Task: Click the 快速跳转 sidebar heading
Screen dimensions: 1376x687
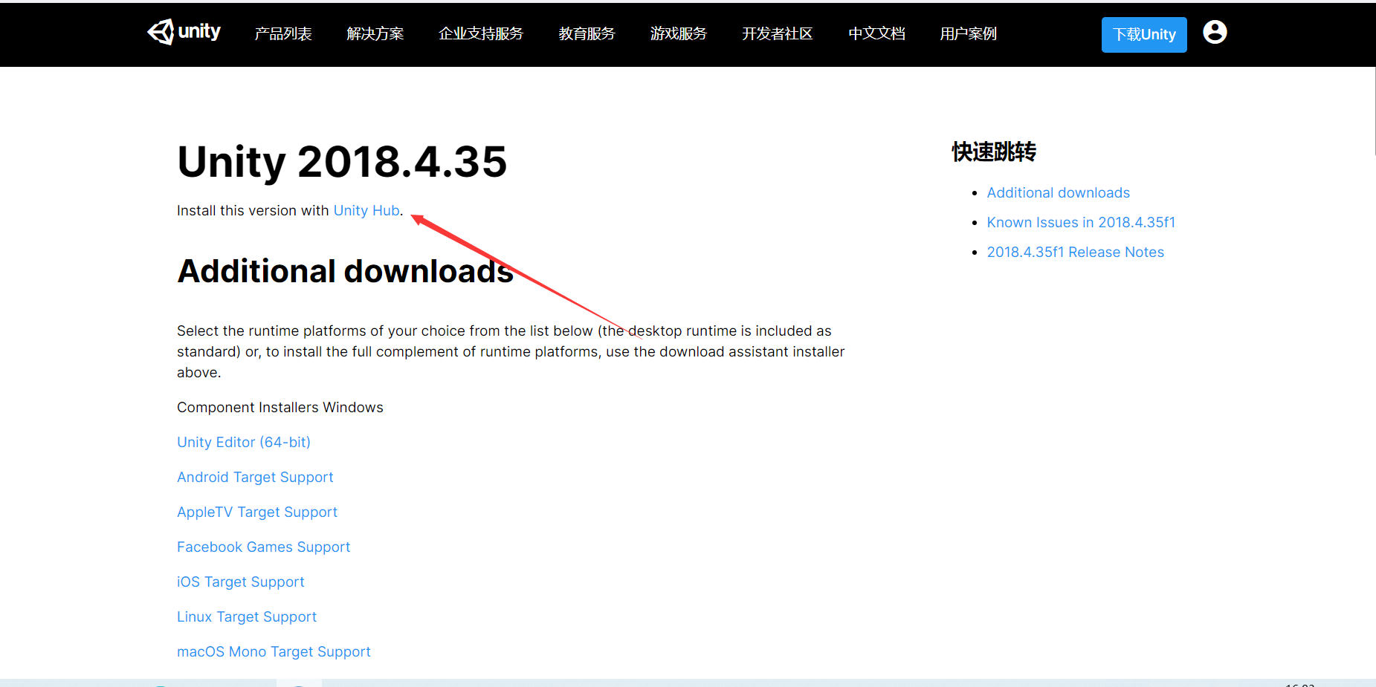Action: [994, 152]
